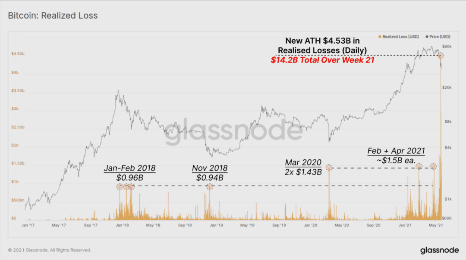Click the Apr 2021 peak circle marker
This screenshot has height=260, width=466.
433,166
